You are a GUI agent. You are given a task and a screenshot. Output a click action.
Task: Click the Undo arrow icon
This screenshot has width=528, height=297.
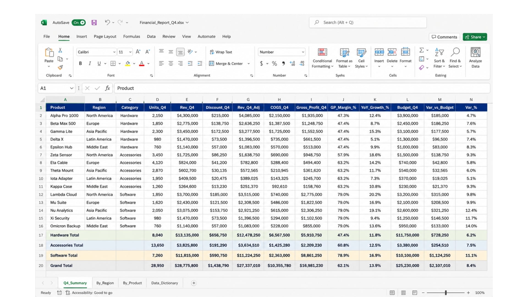(x=107, y=22)
